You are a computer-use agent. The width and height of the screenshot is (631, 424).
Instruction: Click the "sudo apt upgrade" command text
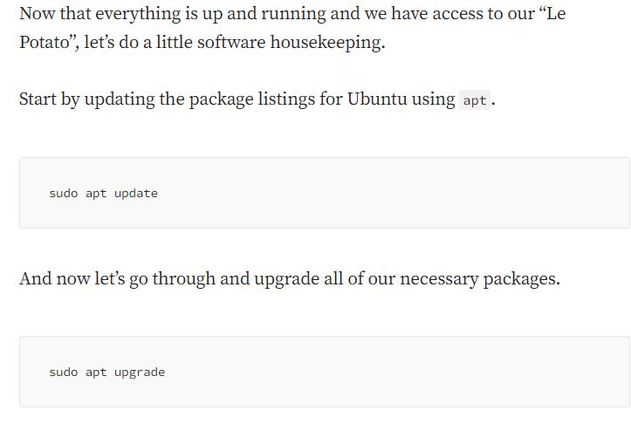(107, 373)
